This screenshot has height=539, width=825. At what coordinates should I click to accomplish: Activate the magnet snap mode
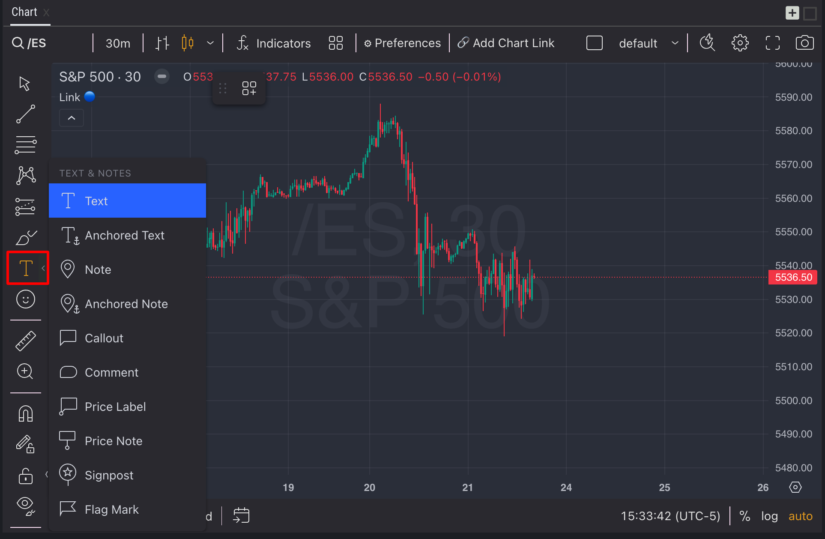tap(26, 414)
